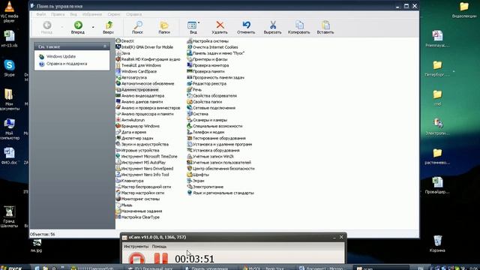Image resolution: width=480 pixels, height=270 pixels.
Task: Select the Windows CardSpace icon
Action: pos(118,71)
